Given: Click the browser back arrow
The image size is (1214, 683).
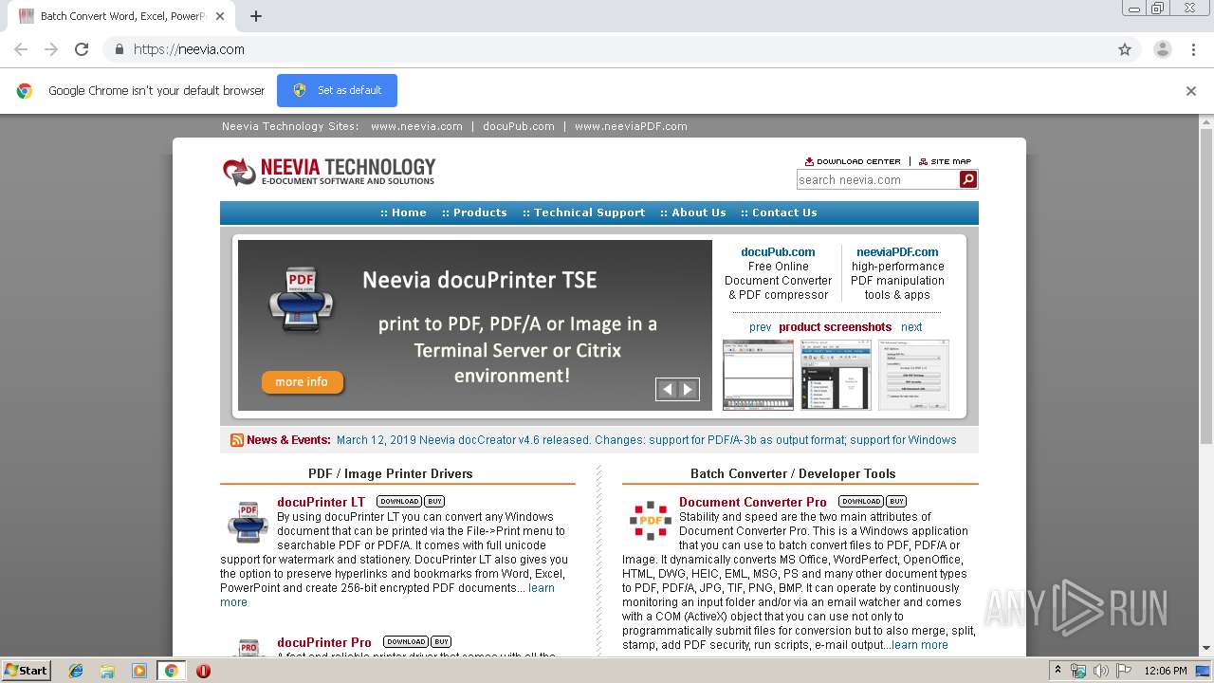Looking at the screenshot, I should tap(21, 49).
